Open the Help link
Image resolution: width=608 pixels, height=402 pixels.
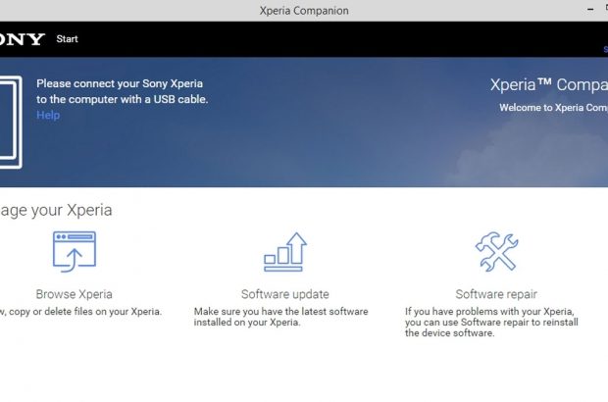pos(48,115)
